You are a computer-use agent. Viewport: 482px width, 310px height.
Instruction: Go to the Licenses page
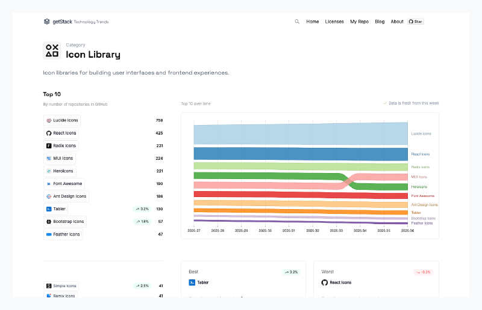point(334,22)
